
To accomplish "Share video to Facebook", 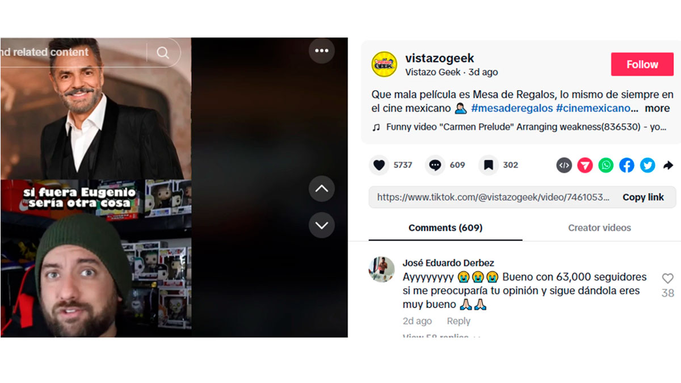I will [x=627, y=165].
